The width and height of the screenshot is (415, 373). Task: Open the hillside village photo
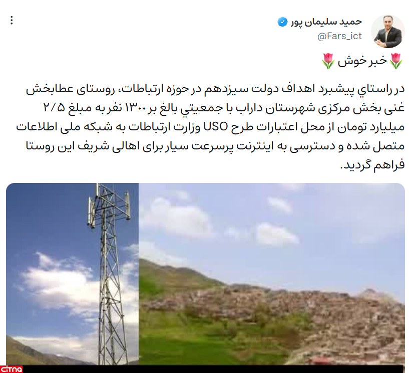(x=272, y=274)
